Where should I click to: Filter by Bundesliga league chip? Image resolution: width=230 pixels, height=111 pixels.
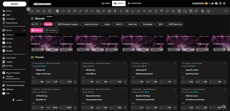(x=147, y=24)
